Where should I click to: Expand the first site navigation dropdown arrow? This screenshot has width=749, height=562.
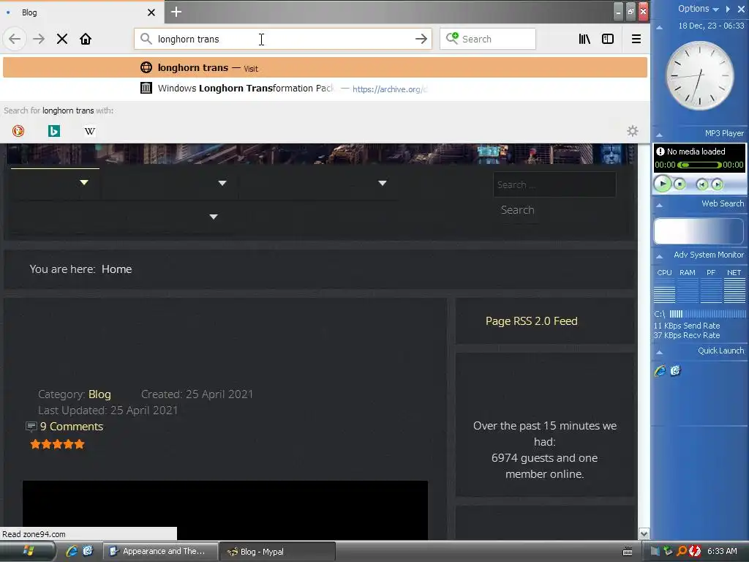(84, 182)
